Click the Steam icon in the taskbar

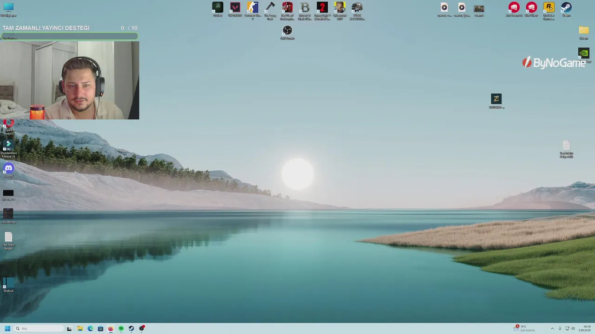[x=132, y=328]
